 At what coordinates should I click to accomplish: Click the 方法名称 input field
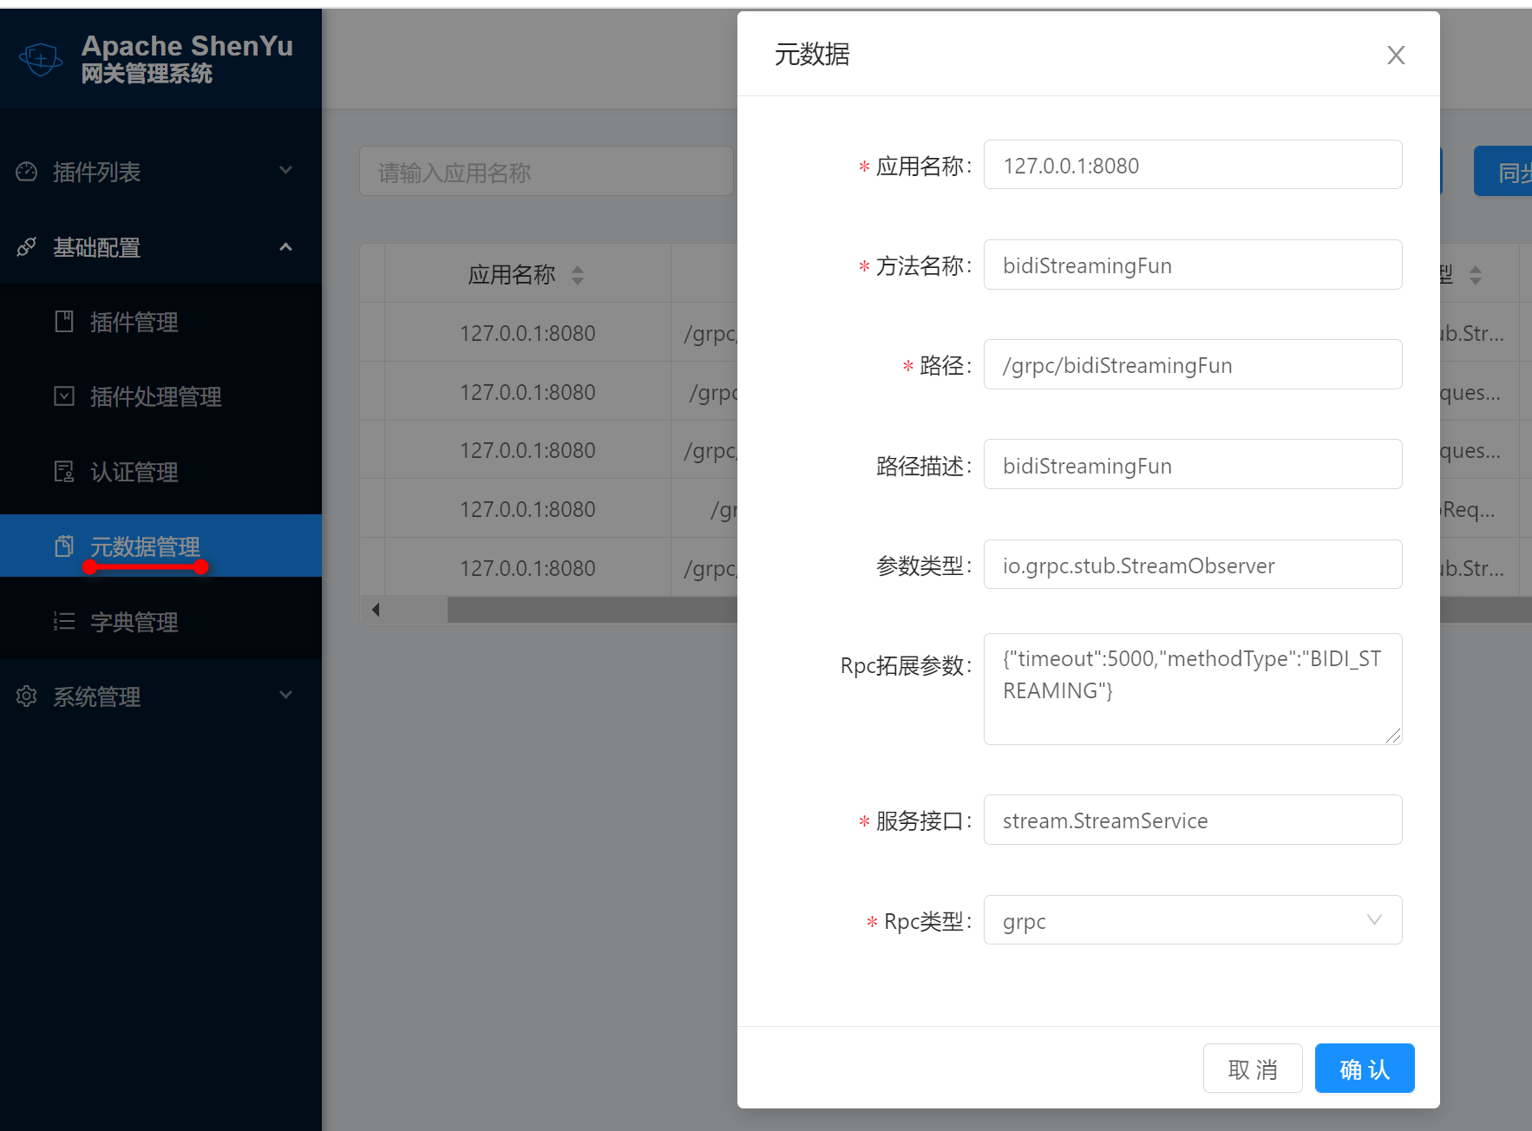pyautogui.click(x=1192, y=265)
